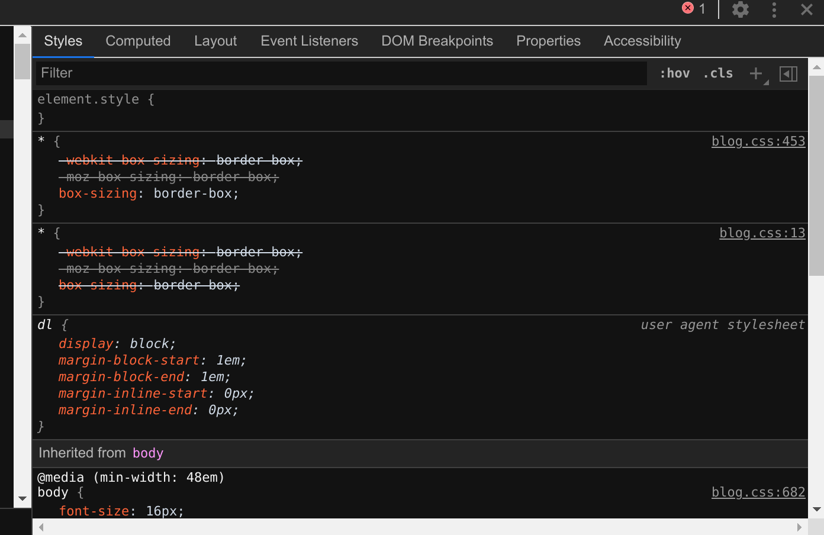Open the DevTools settings gear
The height and width of the screenshot is (535, 824).
click(x=740, y=9)
